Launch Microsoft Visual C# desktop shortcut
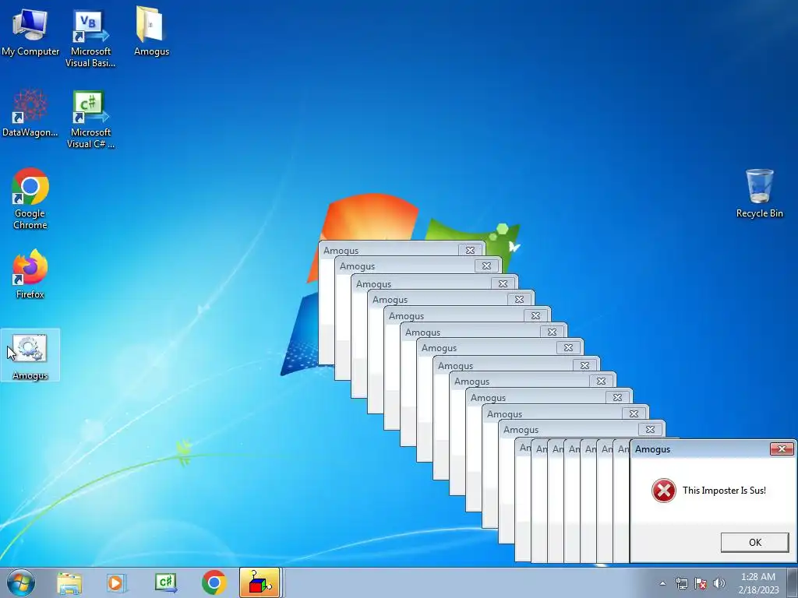This screenshot has height=598, width=798. click(90, 119)
